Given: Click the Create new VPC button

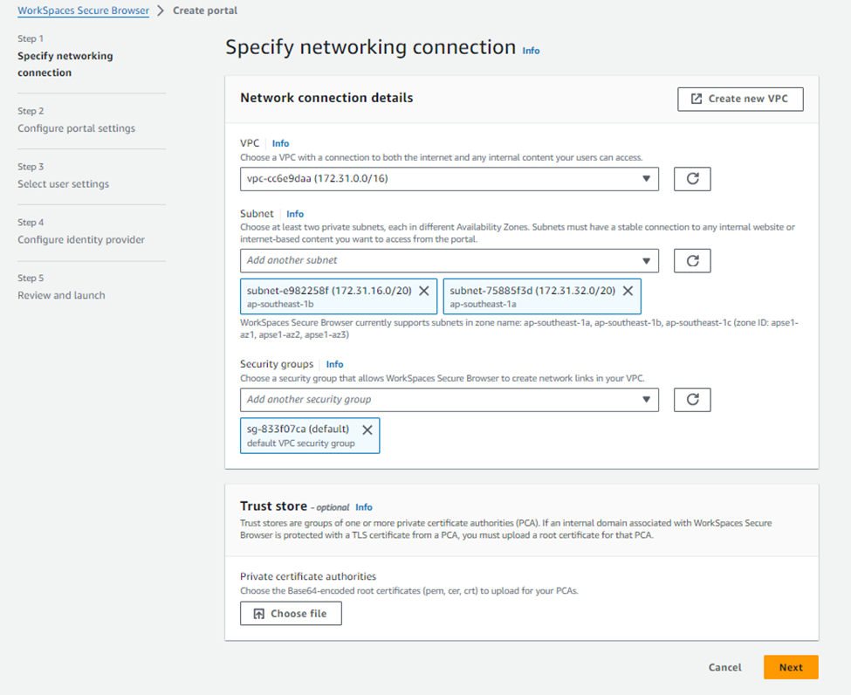Looking at the screenshot, I should point(740,99).
